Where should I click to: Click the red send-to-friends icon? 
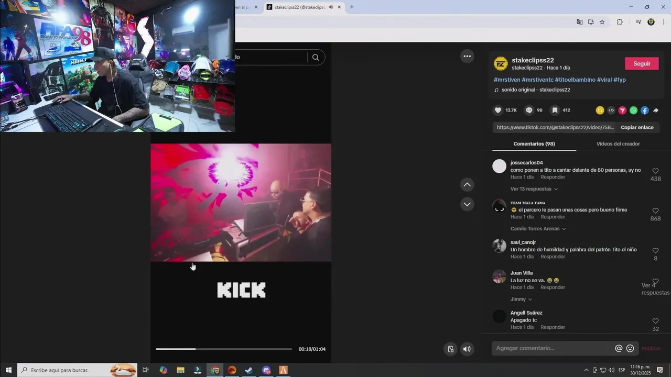[x=622, y=110]
